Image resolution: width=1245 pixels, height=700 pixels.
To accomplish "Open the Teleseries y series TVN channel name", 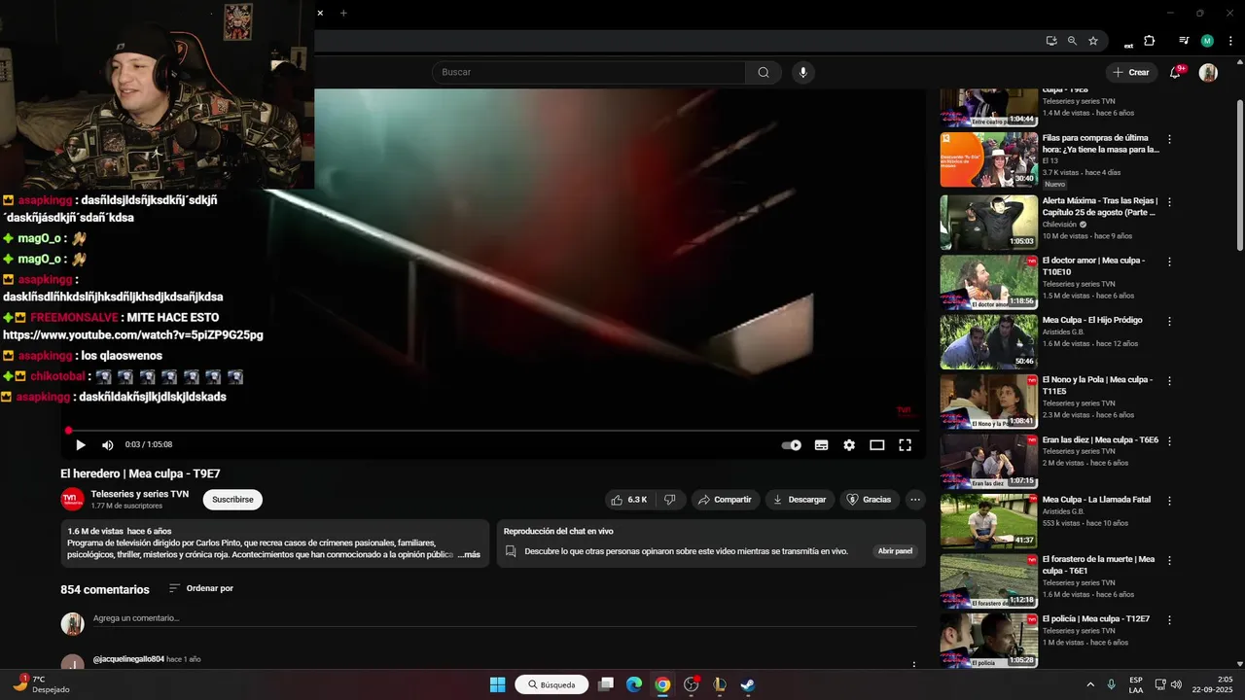I will 139,494.
